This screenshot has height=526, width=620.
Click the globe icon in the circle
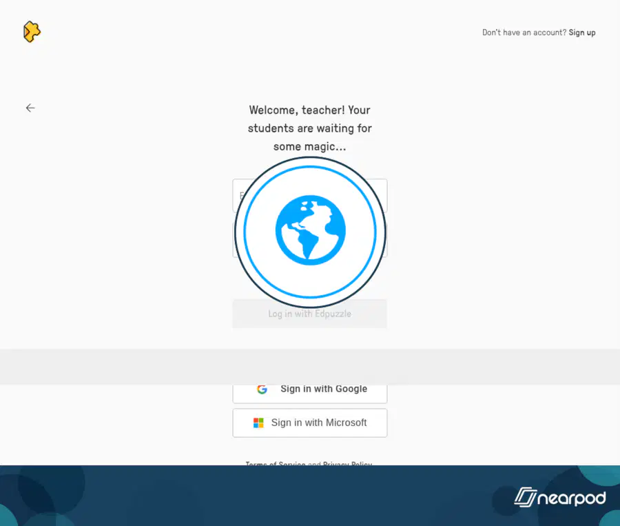click(311, 230)
